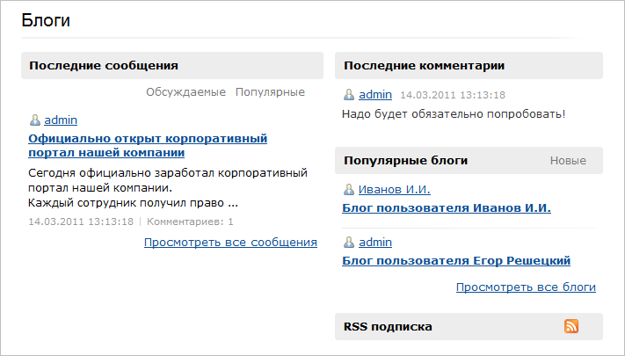625x356 pixels.
Task: Open admin profile in latest comments
Action: tap(374, 95)
